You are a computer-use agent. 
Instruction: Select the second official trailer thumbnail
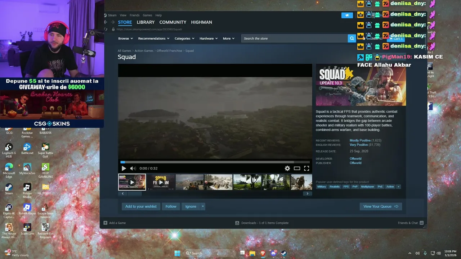tap(161, 182)
